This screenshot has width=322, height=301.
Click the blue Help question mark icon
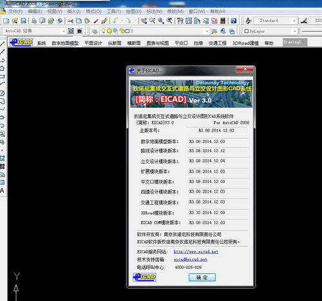pyautogui.click(x=234, y=21)
